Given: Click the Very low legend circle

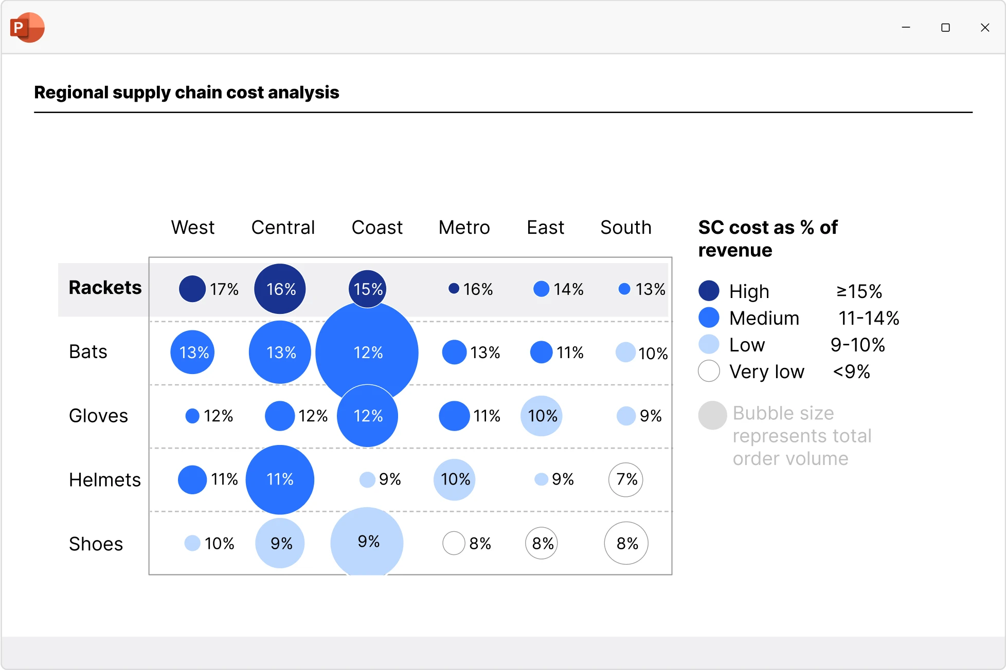Looking at the screenshot, I should 709,371.
